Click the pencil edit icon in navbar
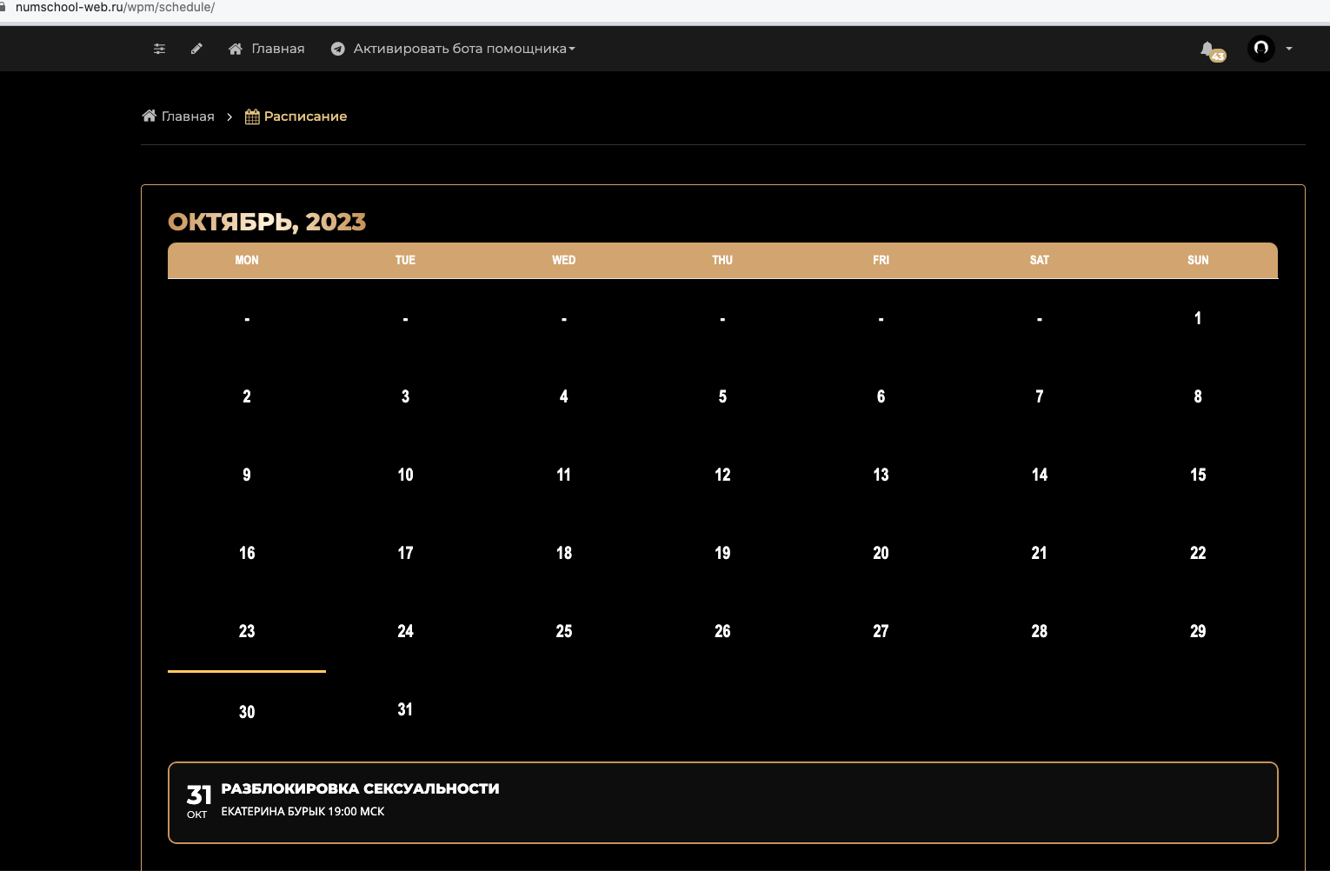This screenshot has height=871, width=1330. (196, 49)
